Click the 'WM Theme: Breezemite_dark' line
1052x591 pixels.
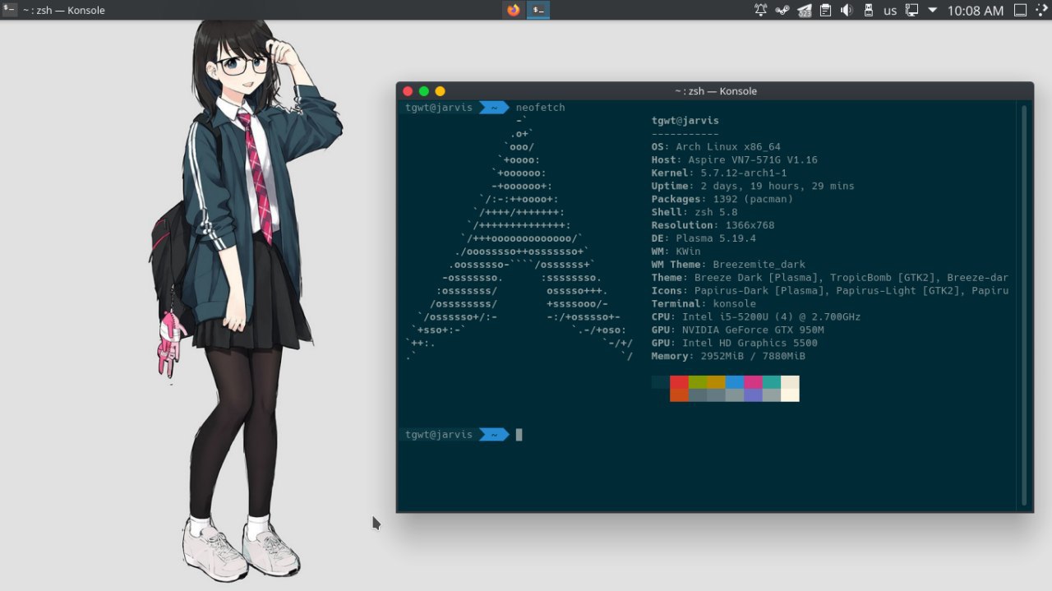pyautogui.click(x=729, y=265)
